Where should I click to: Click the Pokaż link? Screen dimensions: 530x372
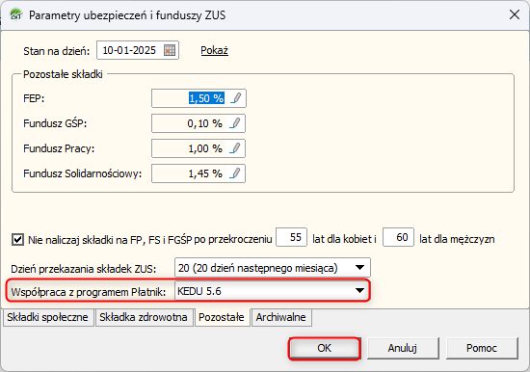tap(214, 50)
